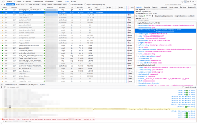Viewport: 197px width, 125px height.
Task: Open the Debuger panel
Action: tap(27, 1)
